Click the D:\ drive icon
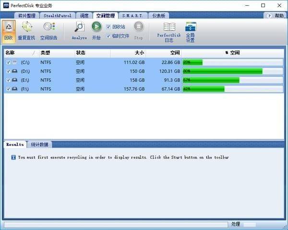 point(14,71)
